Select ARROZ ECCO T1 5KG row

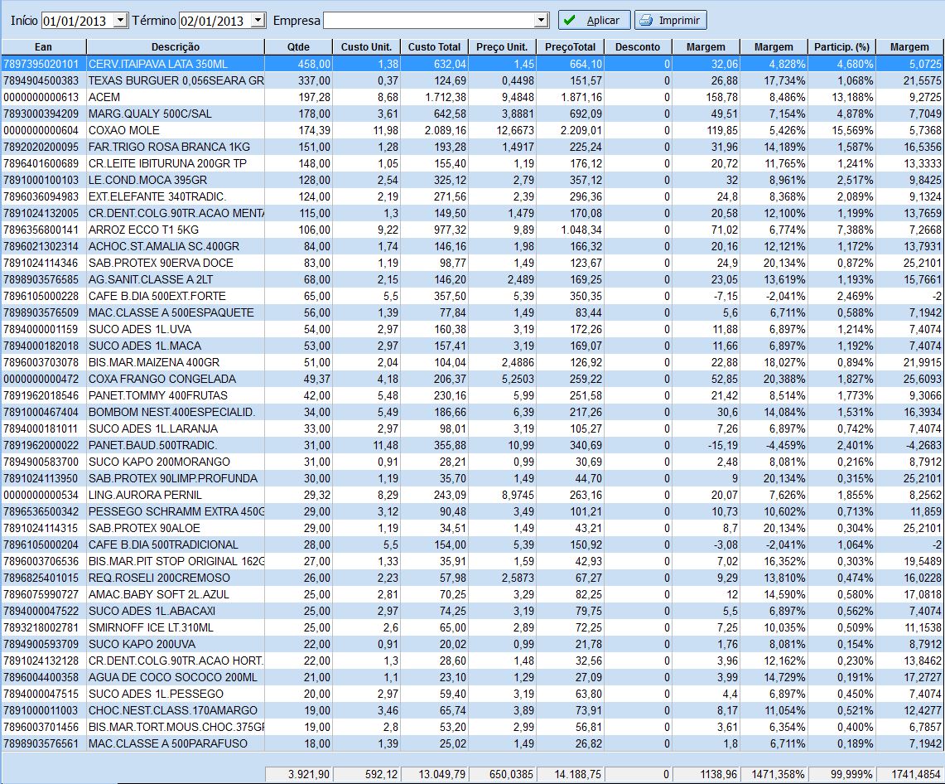[x=472, y=230]
